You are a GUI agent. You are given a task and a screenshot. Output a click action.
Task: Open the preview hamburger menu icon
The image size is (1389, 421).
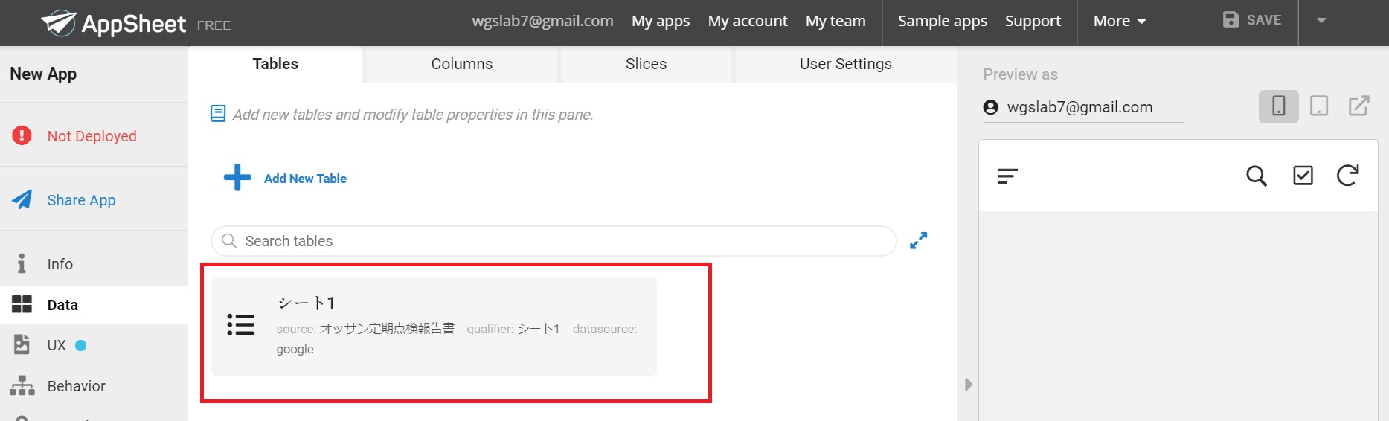tap(1007, 176)
